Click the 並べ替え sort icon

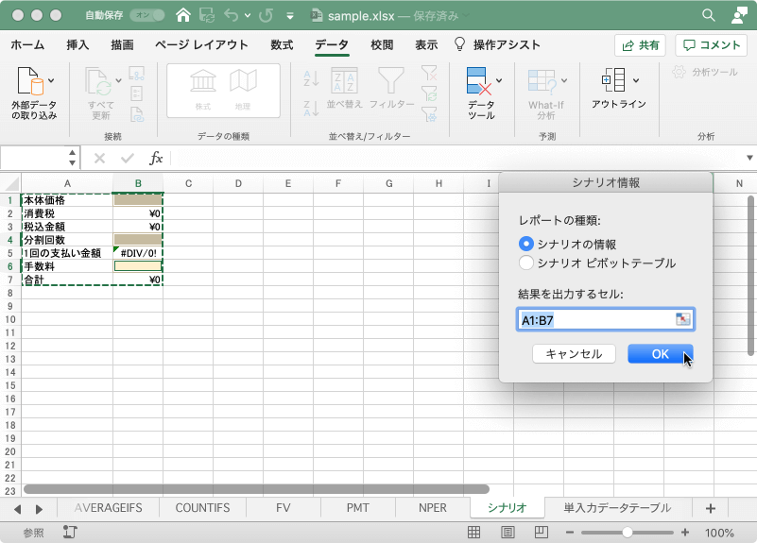pos(344,80)
